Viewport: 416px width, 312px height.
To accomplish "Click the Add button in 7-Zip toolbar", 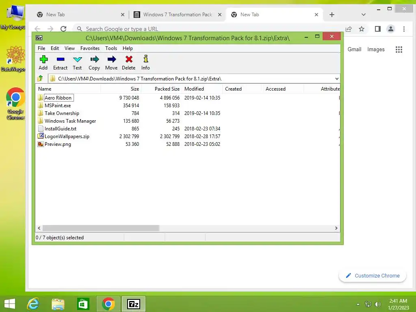I will [43, 63].
